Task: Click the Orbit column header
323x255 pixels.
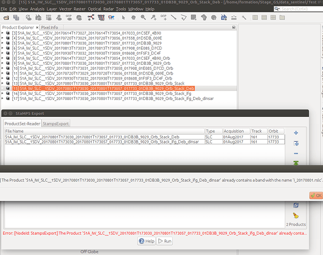Action: [276, 131]
